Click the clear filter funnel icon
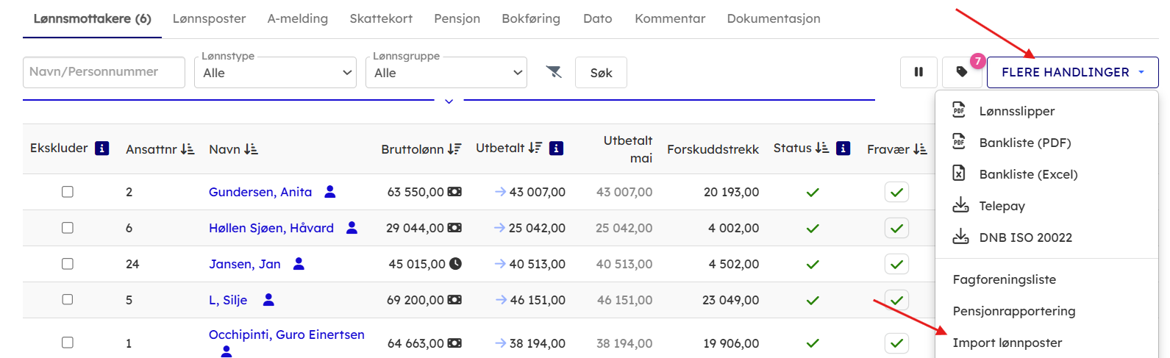This screenshot has height=358, width=1170. (554, 72)
